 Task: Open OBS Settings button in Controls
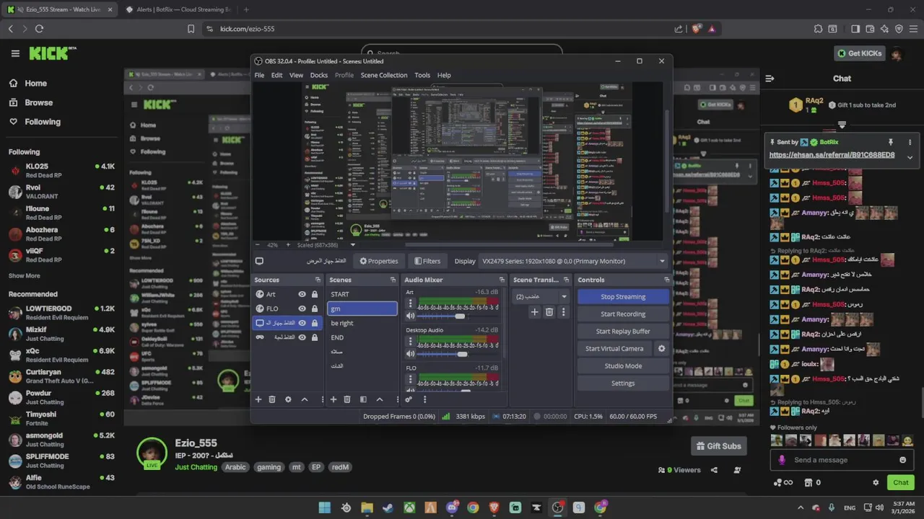pyautogui.click(x=623, y=383)
